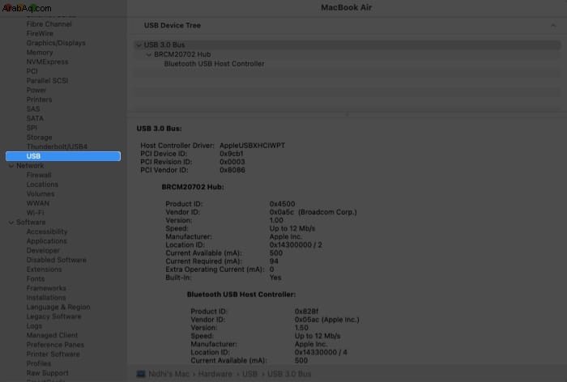Image resolution: width=567 pixels, height=382 pixels.
Task: Open Managed Client item
Action: click(x=52, y=335)
